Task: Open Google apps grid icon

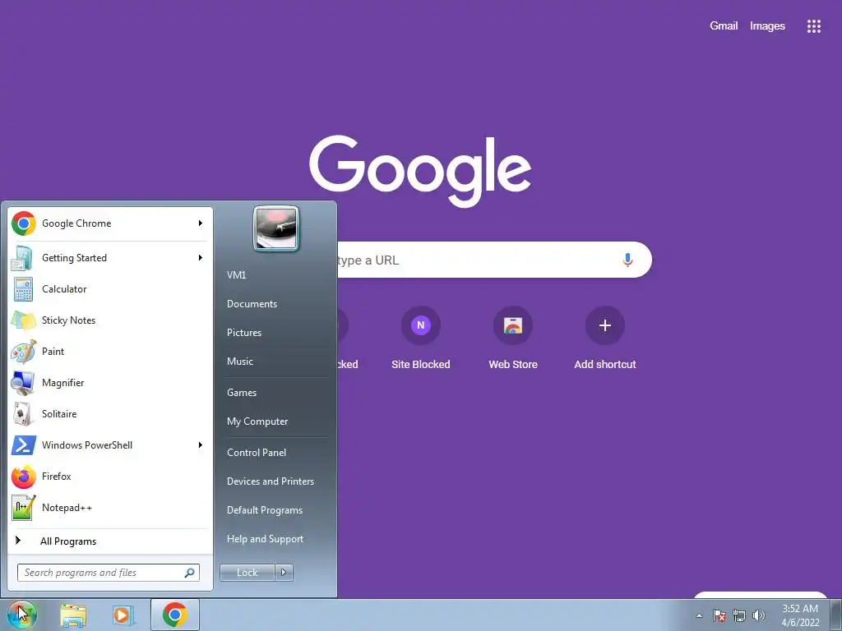Action: [x=813, y=26]
